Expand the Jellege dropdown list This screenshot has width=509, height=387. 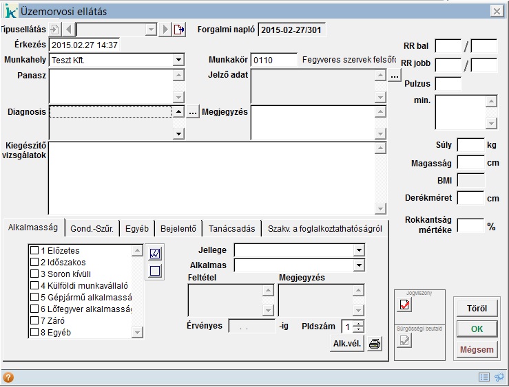point(358,249)
